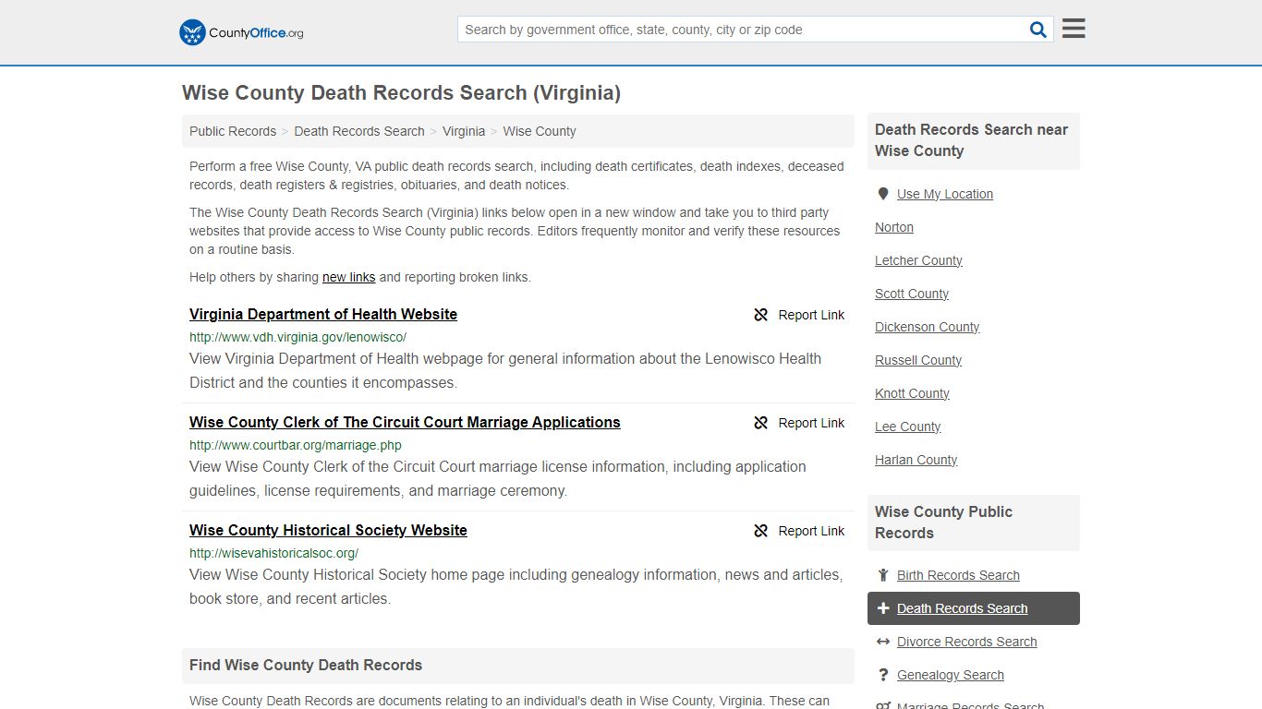
Task: Open the courtbar.org/marriage.php URL
Action: click(296, 445)
